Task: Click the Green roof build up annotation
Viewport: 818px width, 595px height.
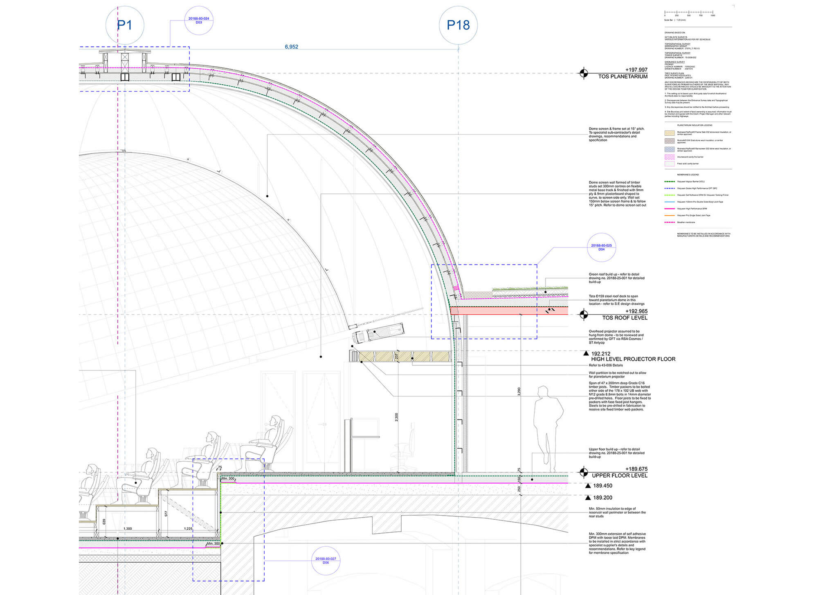Action: point(616,278)
